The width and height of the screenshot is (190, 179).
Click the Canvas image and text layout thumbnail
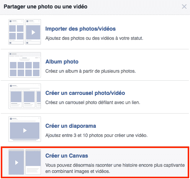tap(33, 162)
